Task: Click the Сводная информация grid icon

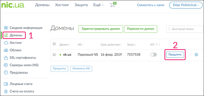Action: coord(6,28)
